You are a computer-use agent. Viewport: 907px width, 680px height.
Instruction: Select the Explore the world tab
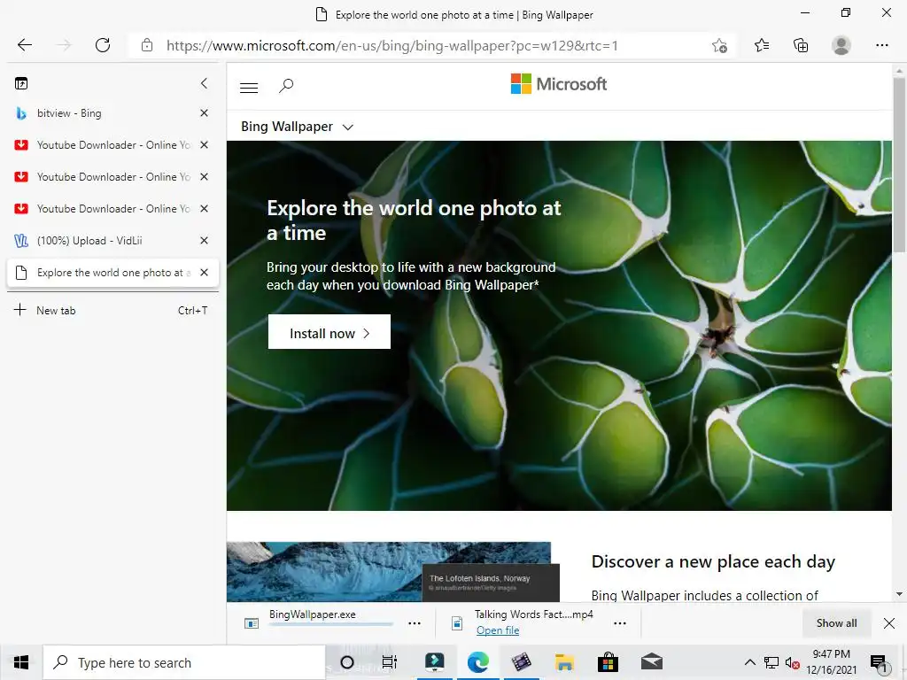pyautogui.click(x=105, y=273)
